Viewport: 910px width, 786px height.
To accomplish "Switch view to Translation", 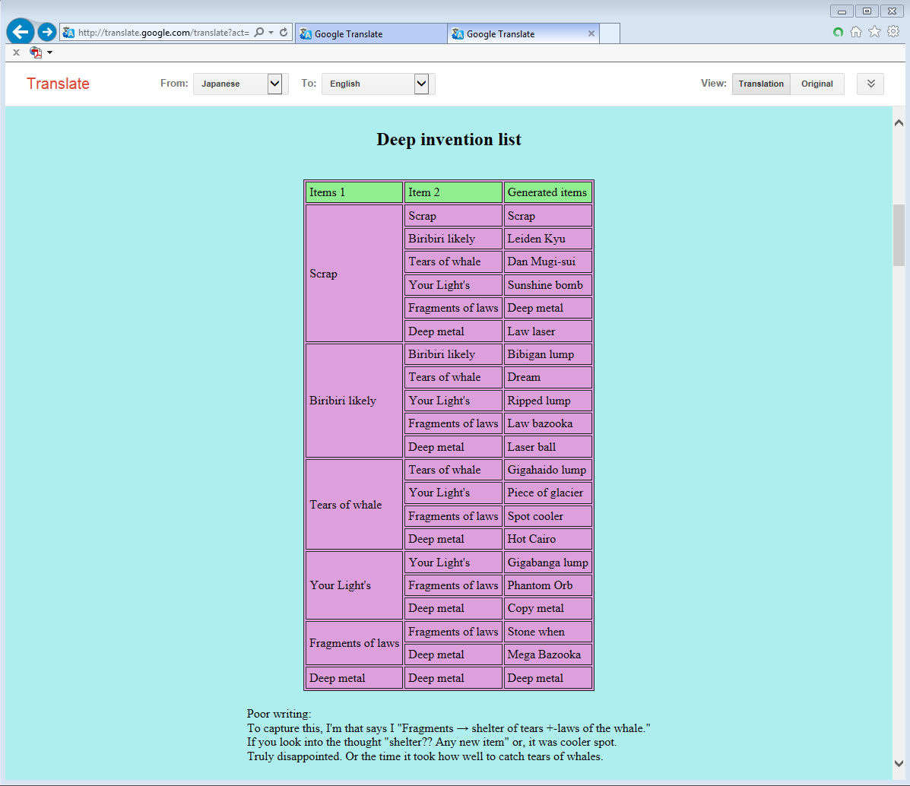I will coord(761,84).
